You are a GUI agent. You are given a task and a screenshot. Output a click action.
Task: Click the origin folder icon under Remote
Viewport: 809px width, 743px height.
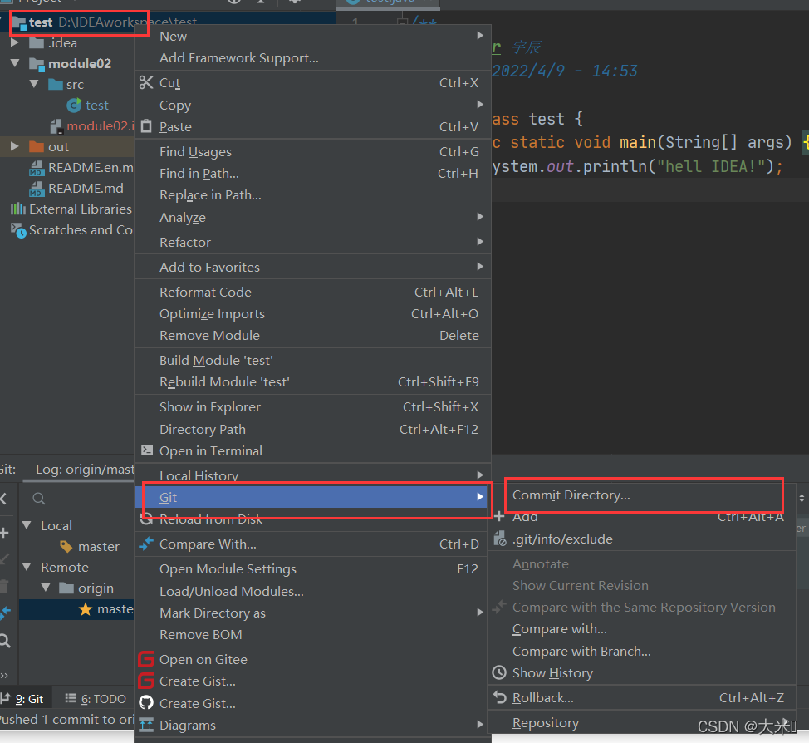point(66,588)
